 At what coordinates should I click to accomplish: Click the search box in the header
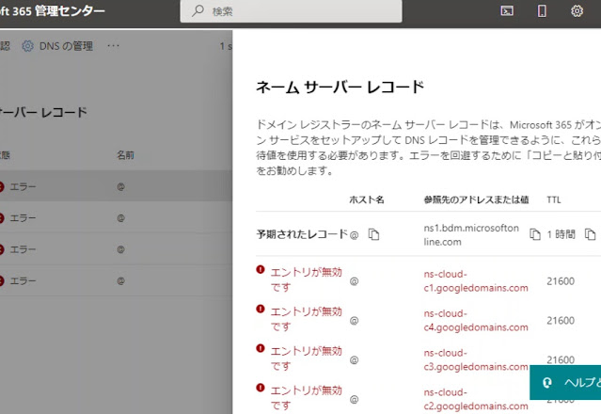[x=291, y=11]
